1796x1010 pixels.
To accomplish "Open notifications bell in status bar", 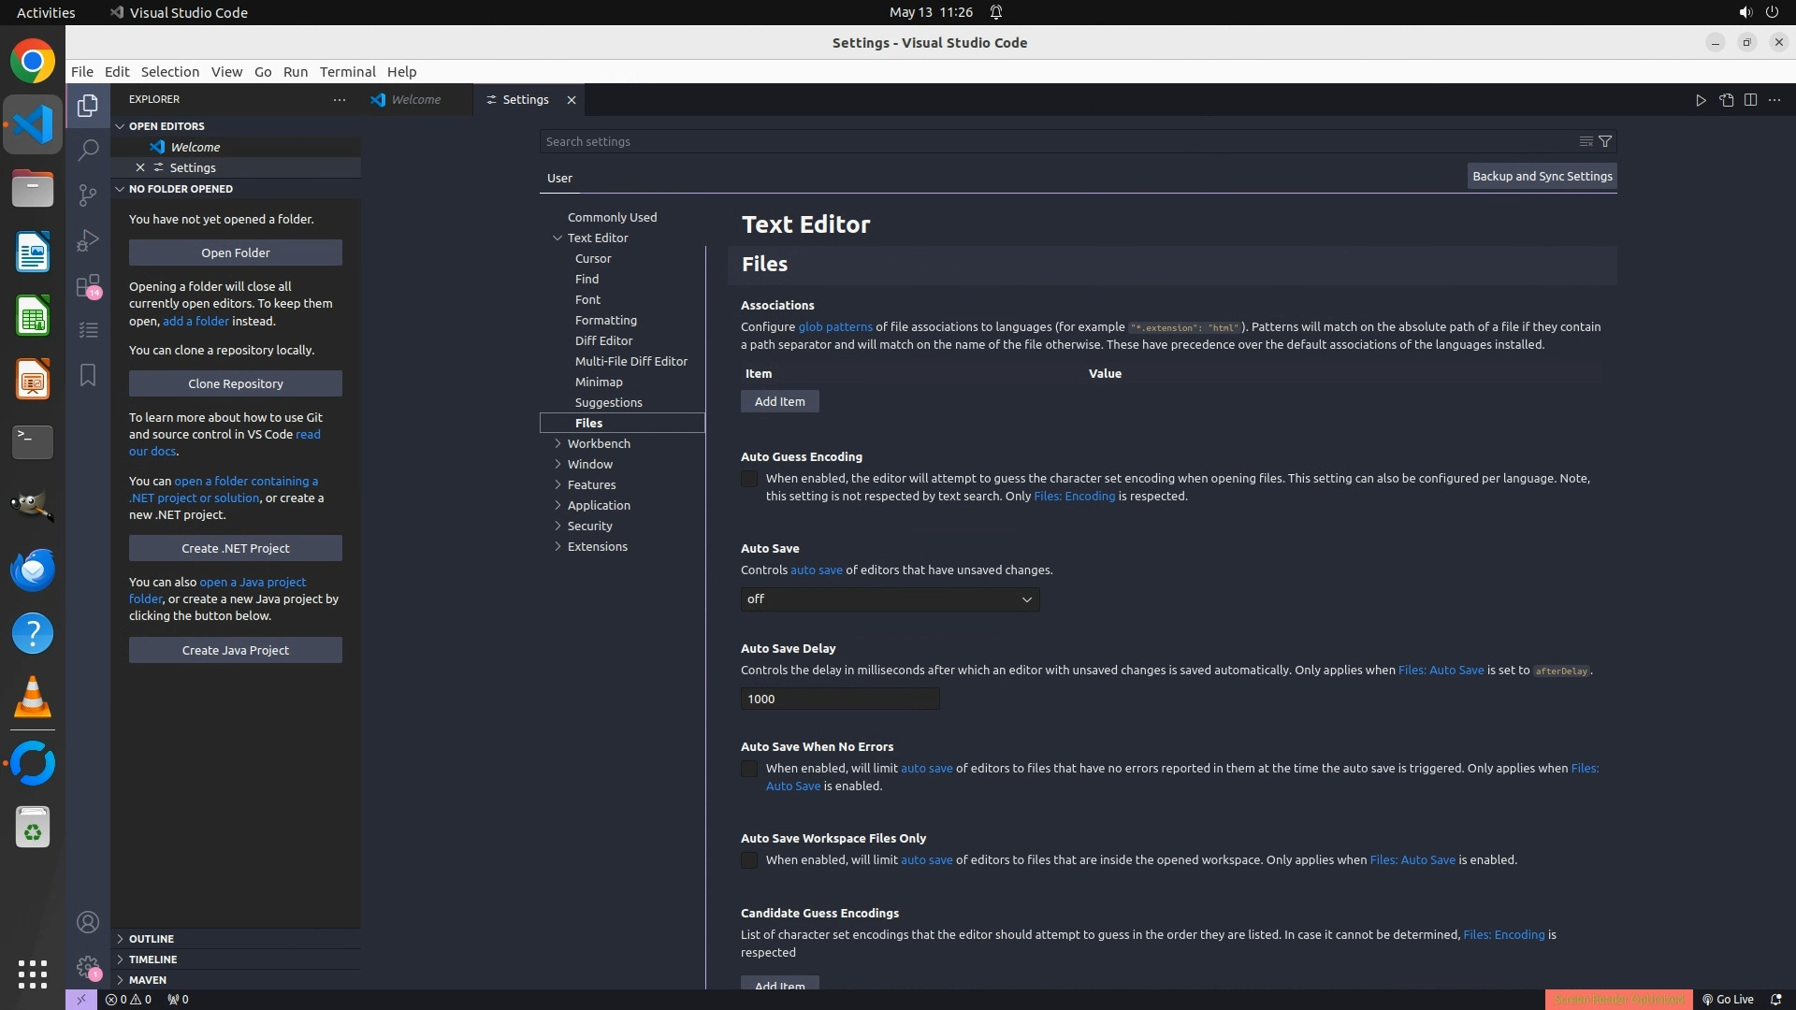I will (1775, 999).
